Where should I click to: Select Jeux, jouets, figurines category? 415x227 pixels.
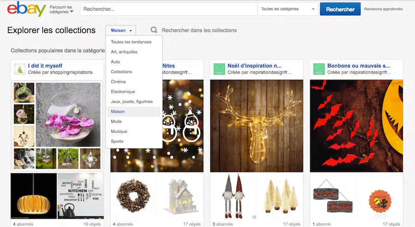click(x=131, y=102)
